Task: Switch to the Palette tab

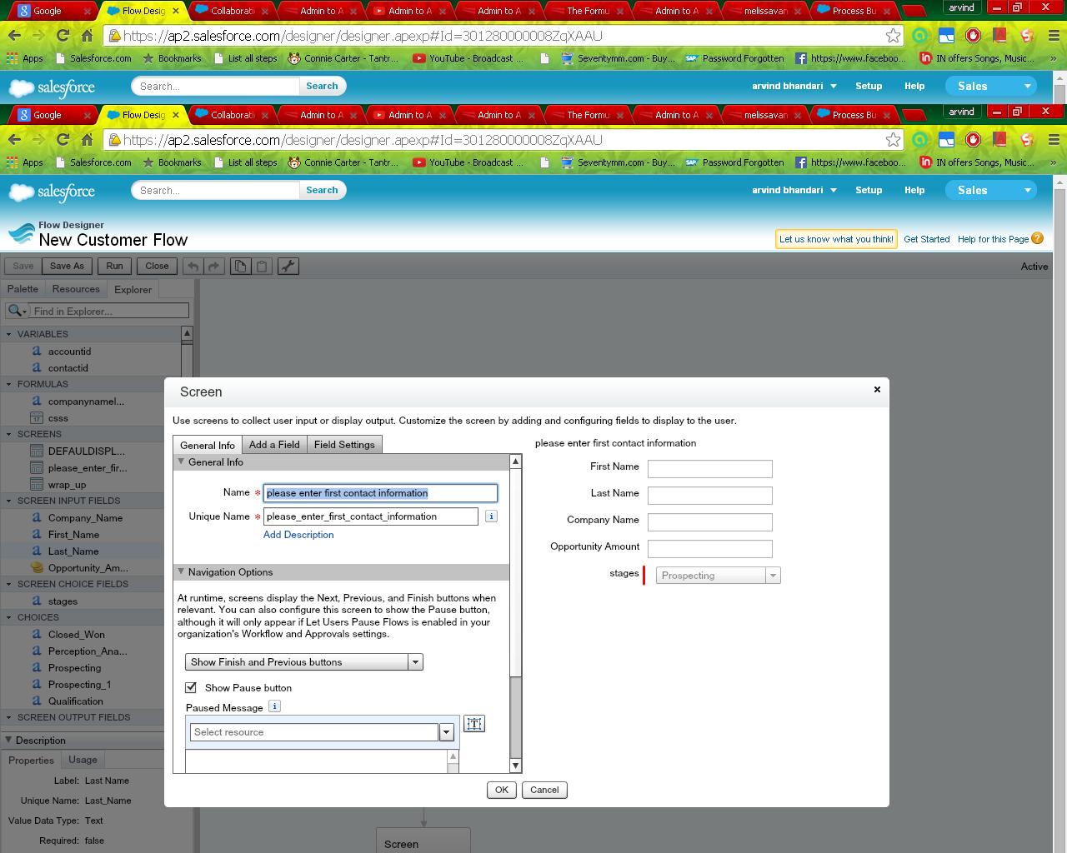Action: (x=23, y=289)
